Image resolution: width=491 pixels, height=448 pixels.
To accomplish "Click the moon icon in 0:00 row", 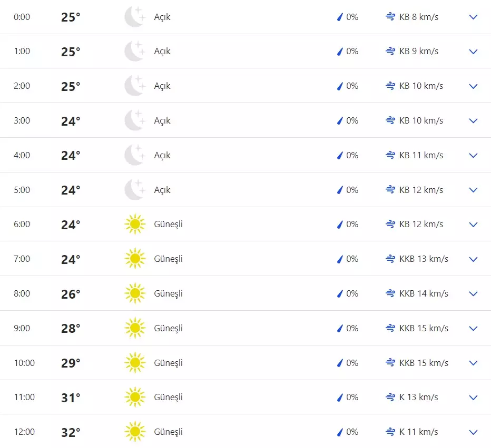I will [x=134, y=17].
